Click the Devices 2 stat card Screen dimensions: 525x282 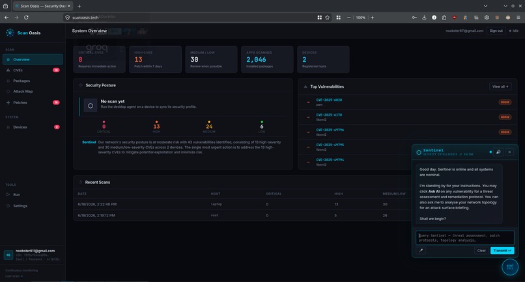(323, 59)
